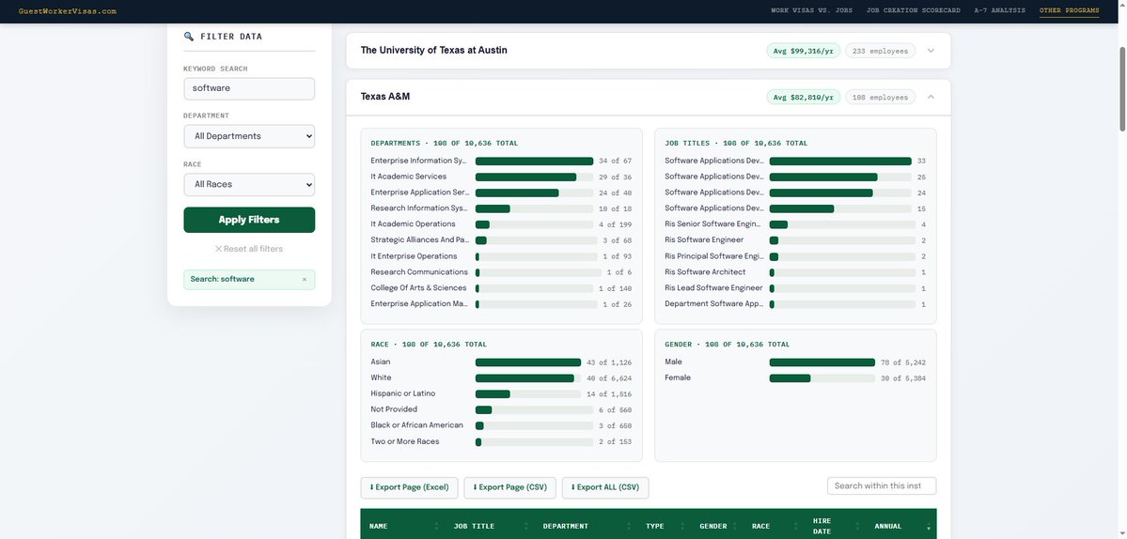Click 'It Enterprise Operations' row

click(501, 257)
